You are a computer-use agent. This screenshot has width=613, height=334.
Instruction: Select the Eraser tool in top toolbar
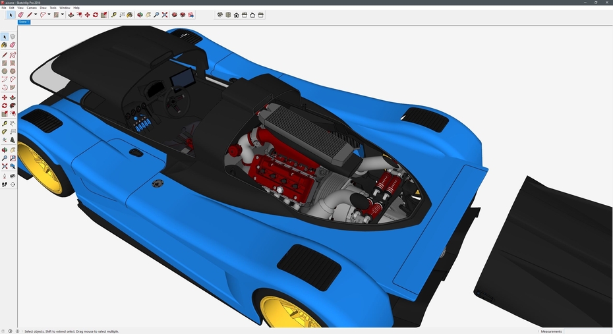click(20, 14)
